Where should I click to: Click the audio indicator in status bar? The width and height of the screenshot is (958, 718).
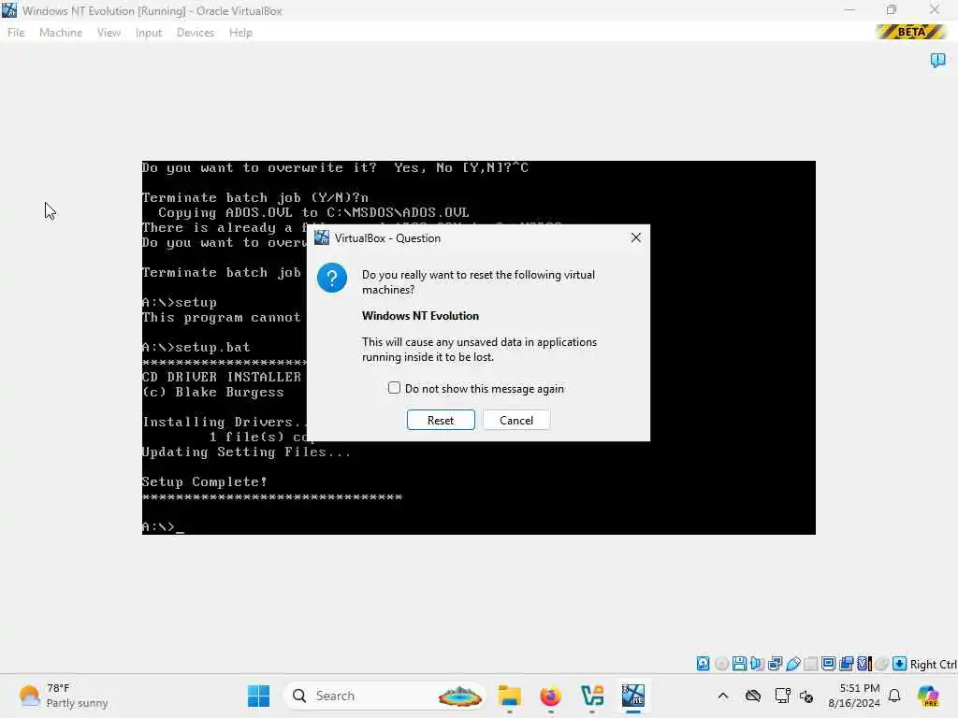pos(758,664)
